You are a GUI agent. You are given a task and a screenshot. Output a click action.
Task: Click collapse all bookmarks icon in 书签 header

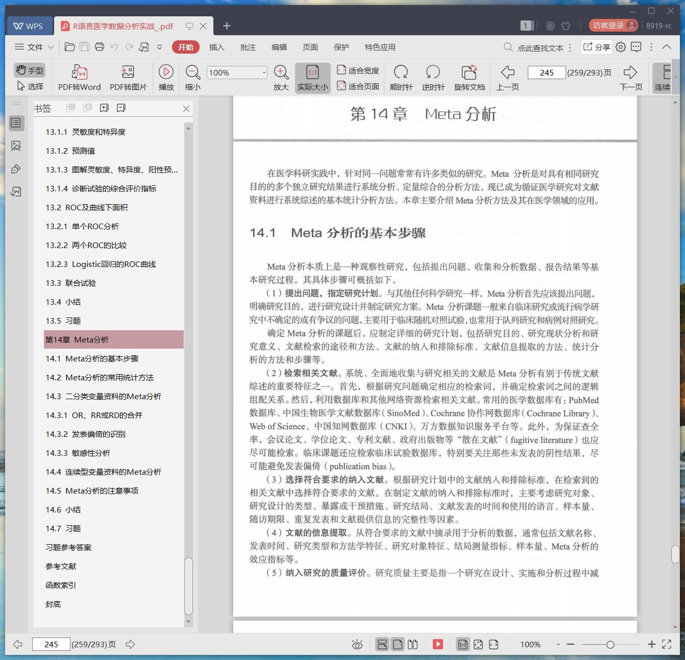87,108
